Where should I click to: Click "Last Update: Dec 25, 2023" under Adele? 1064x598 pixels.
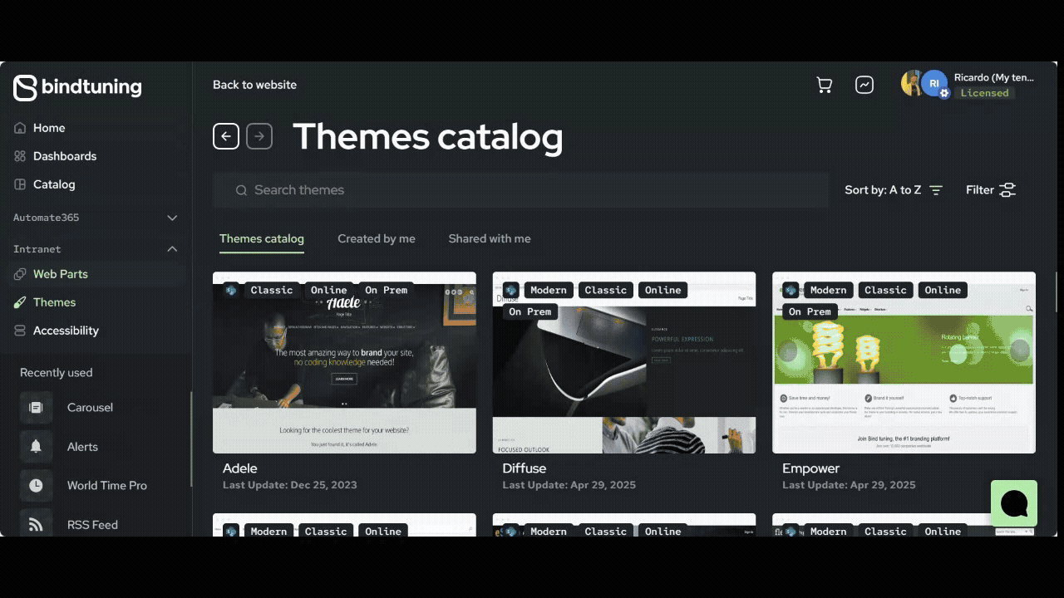290,485
